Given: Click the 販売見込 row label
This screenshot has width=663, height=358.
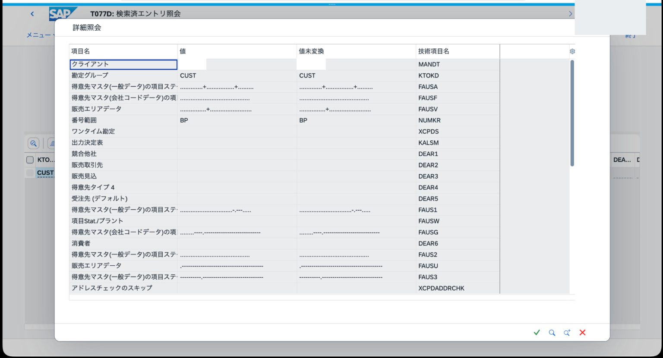Looking at the screenshot, I should 84,176.
